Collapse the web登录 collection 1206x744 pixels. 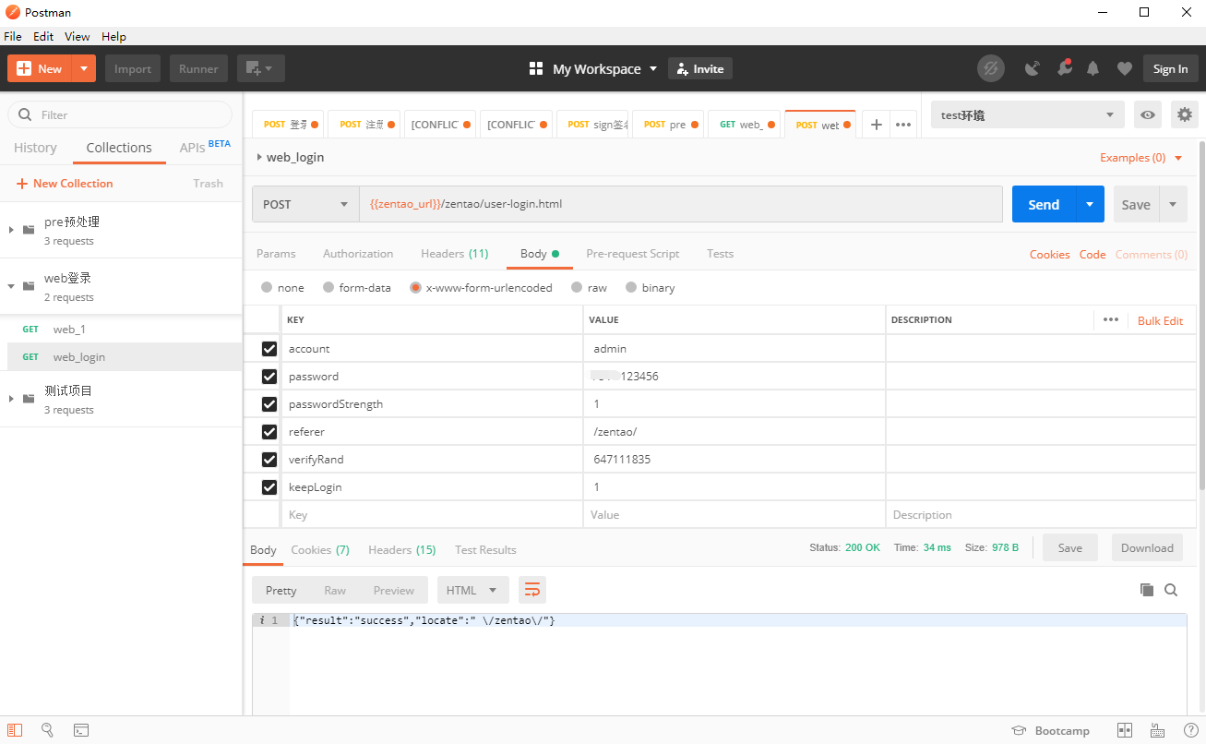coord(11,286)
